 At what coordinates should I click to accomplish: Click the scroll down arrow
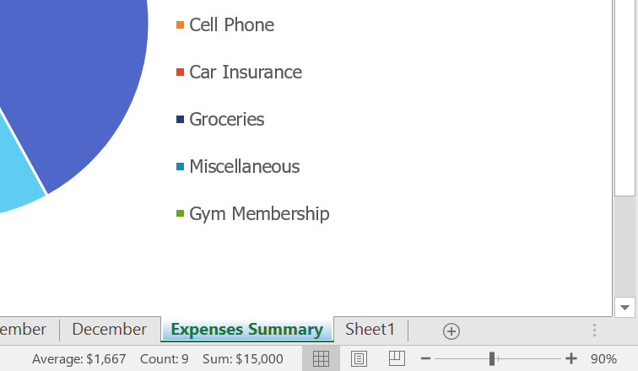coord(624,307)
